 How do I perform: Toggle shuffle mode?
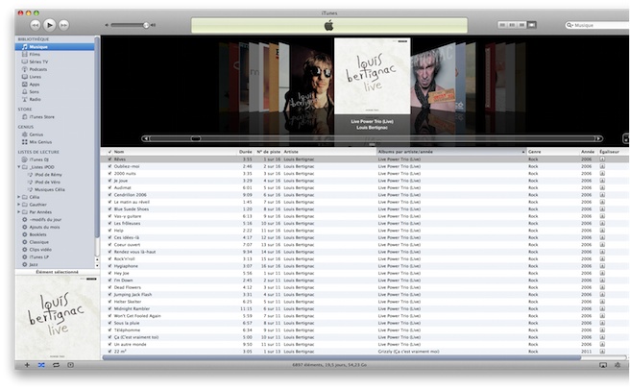tap(41, 365)
